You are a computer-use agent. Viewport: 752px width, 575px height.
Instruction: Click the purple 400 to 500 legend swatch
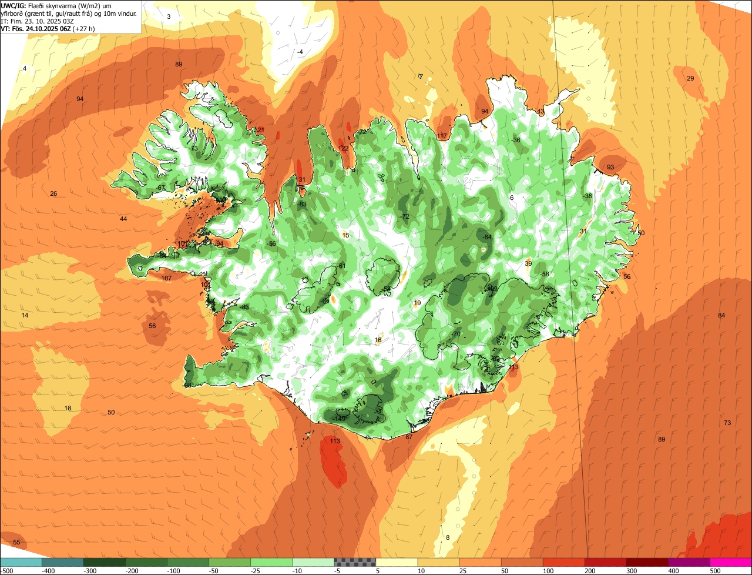pyautogui.click(x=689, y=562)
